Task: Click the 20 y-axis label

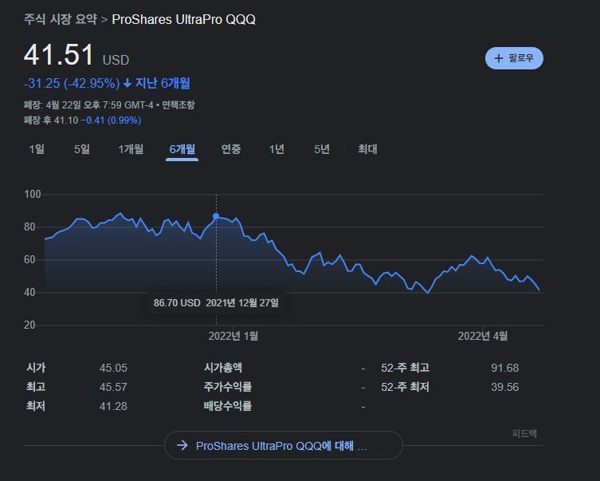Action: (29, 325)
